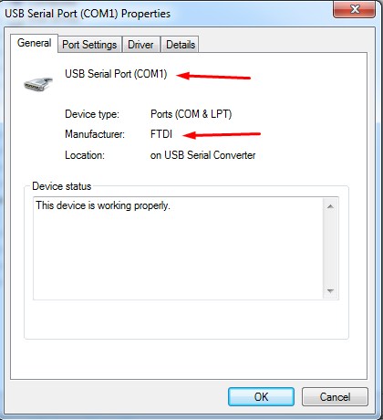Close the Properties dialog with X
Image resolution: width=383 pixels, height=420 pixels.
tap(354, 9)
